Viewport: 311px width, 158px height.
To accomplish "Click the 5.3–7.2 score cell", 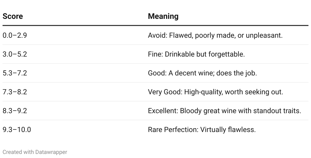I will [x=15, y=73].
